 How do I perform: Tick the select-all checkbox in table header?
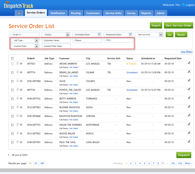pyautogui.click(x=12, y=58)
